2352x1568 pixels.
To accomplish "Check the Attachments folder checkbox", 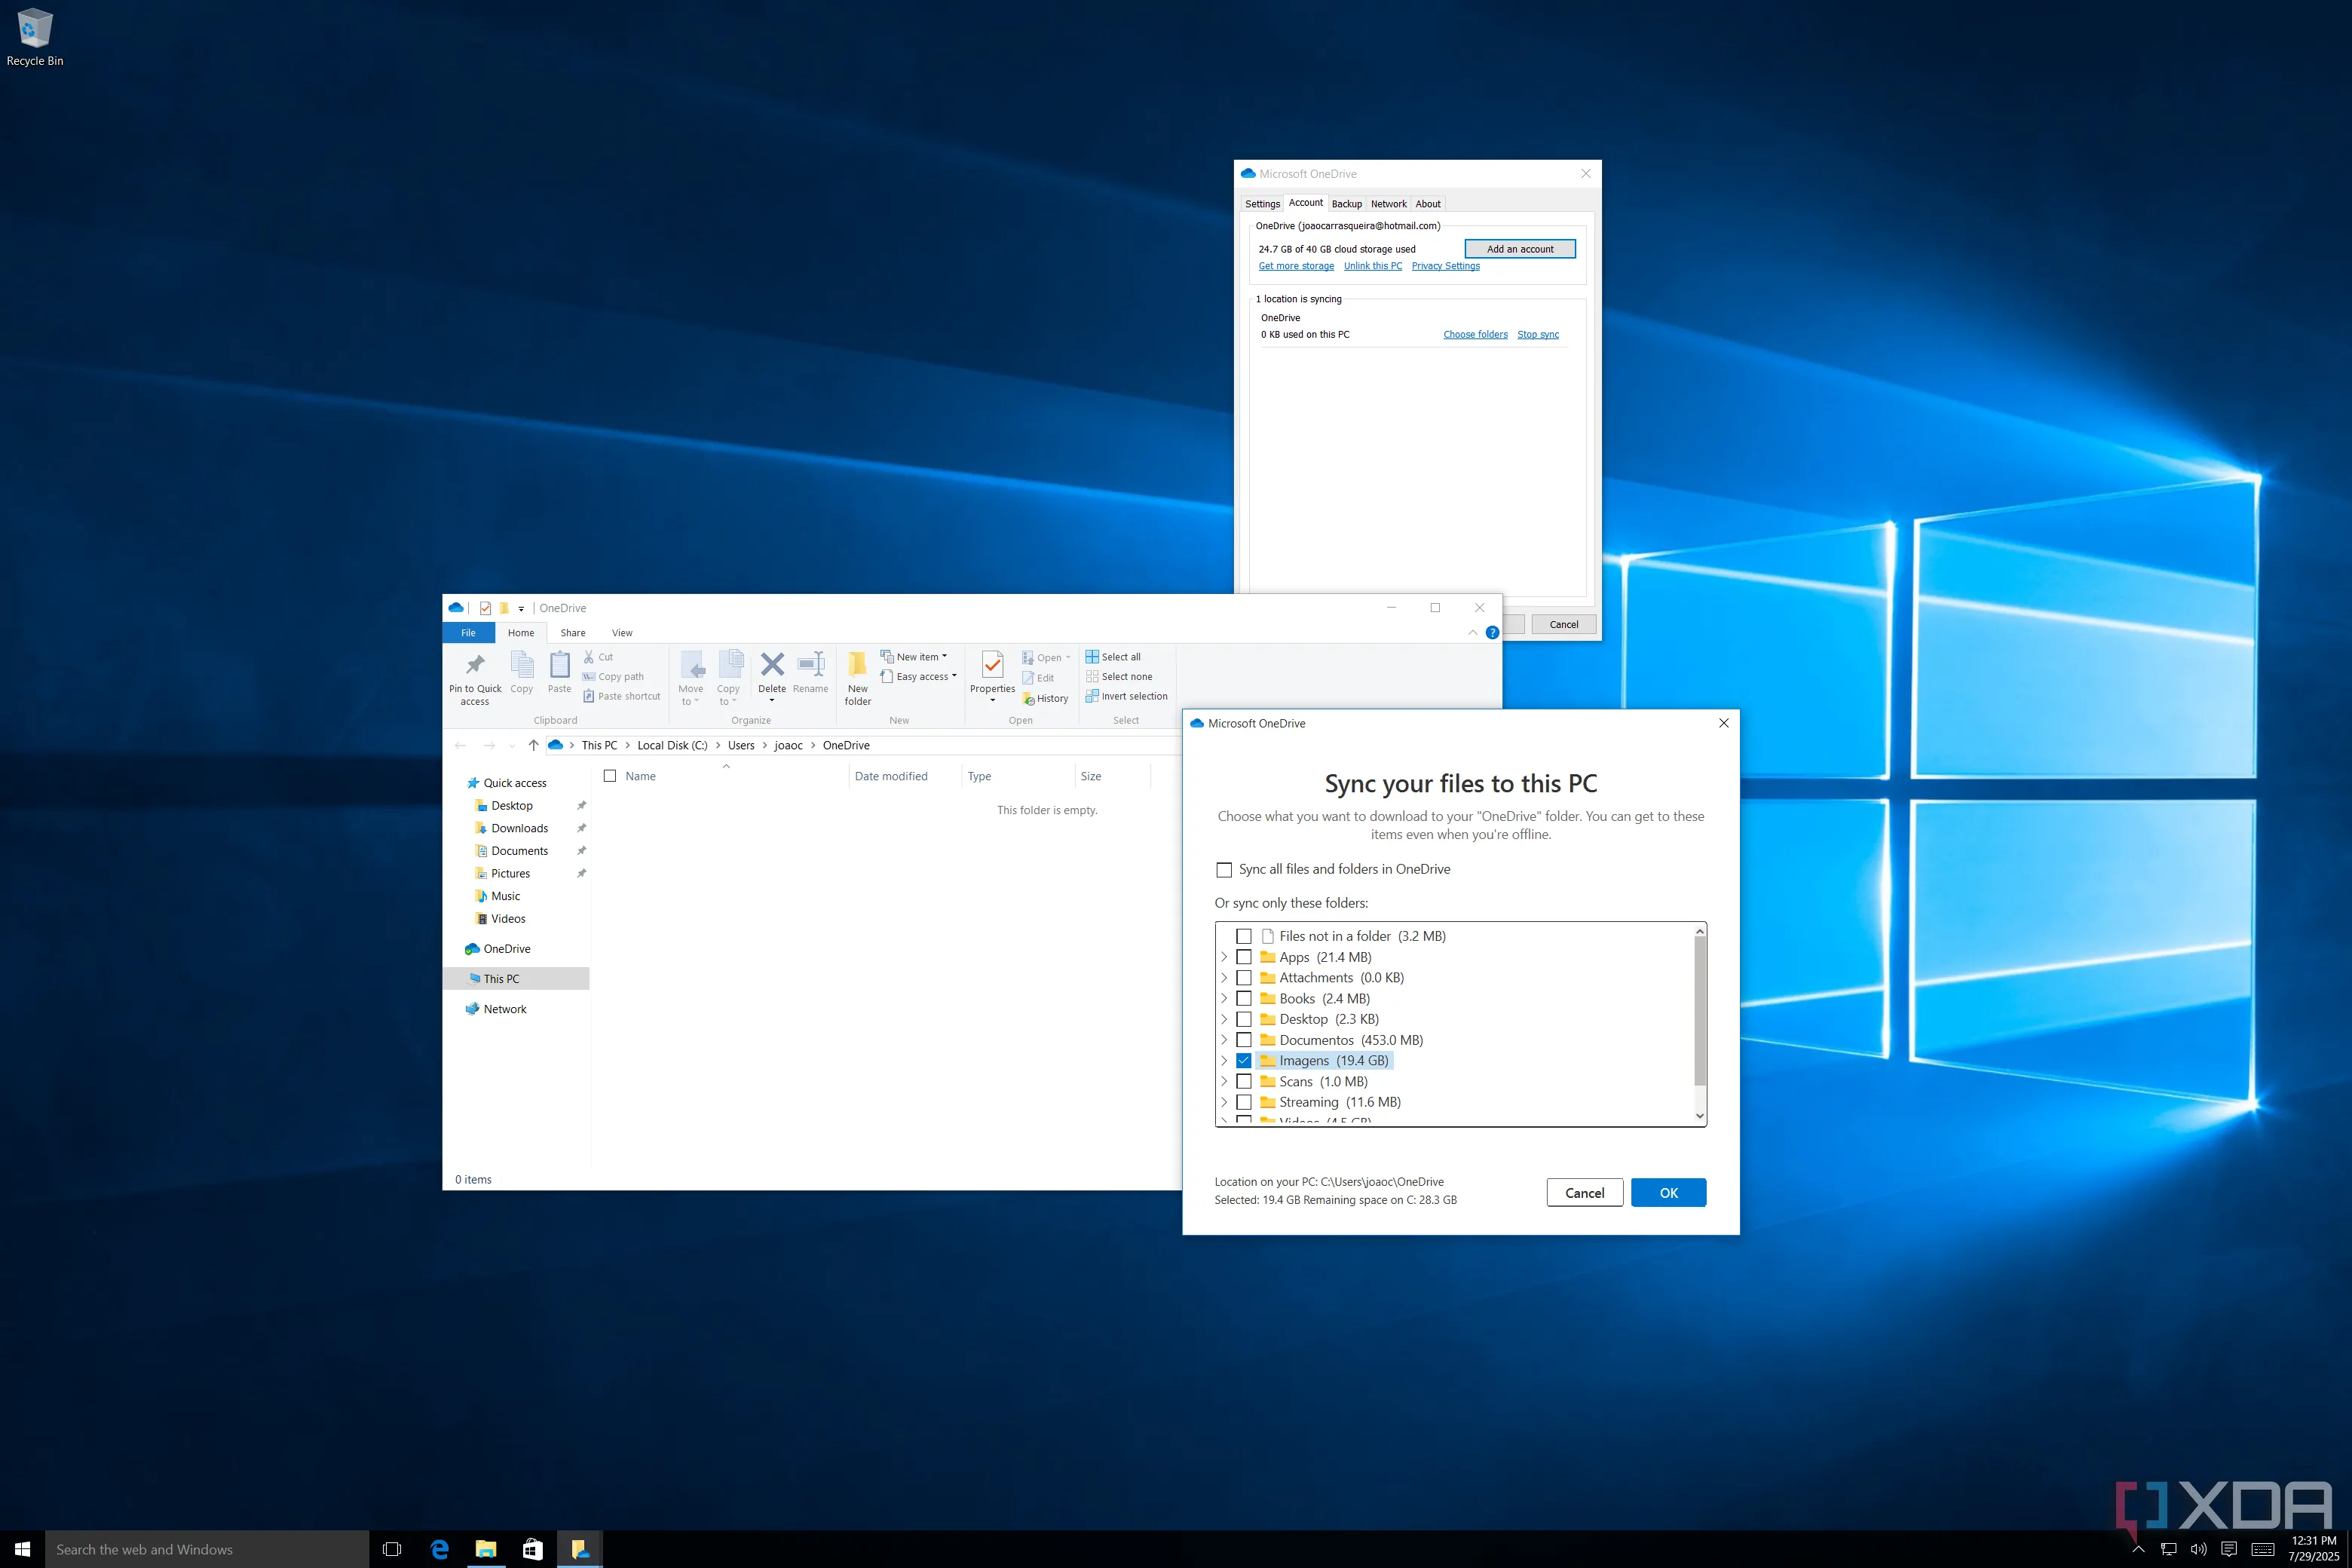I will [x=1244, y=978].
